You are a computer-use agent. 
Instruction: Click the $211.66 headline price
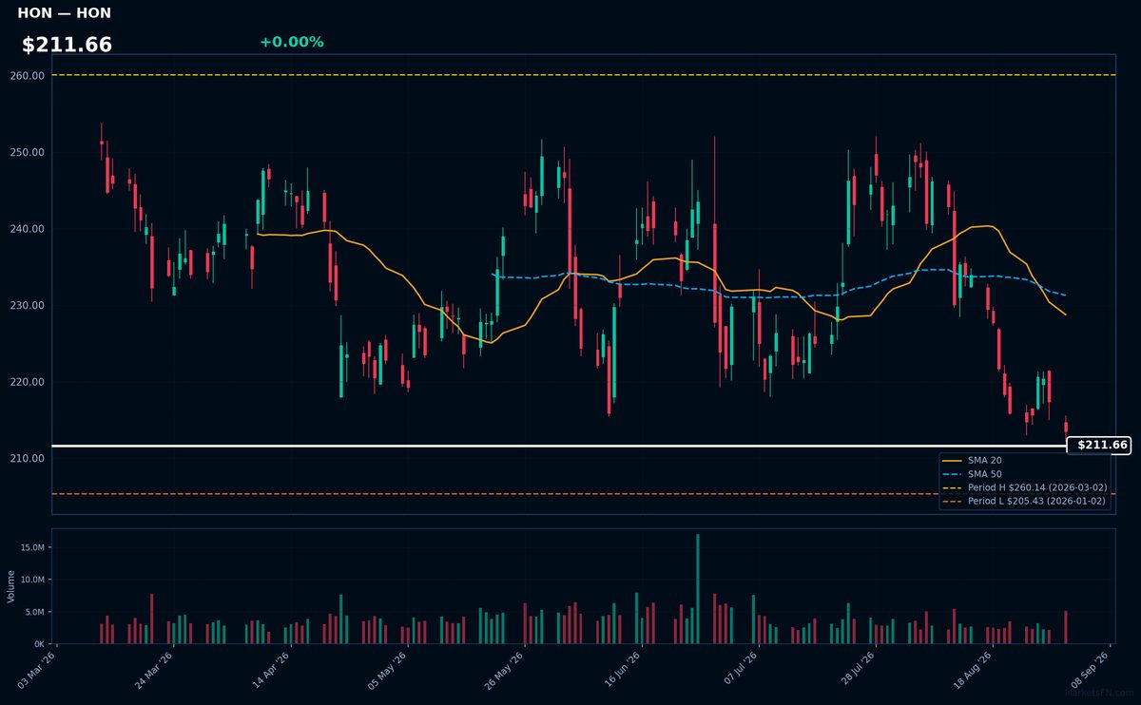[67, 45]
